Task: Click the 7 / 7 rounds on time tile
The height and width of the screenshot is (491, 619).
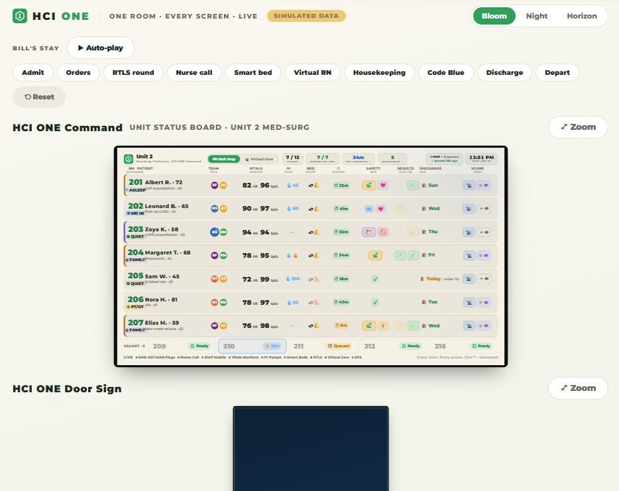Action: click(323, 158)
